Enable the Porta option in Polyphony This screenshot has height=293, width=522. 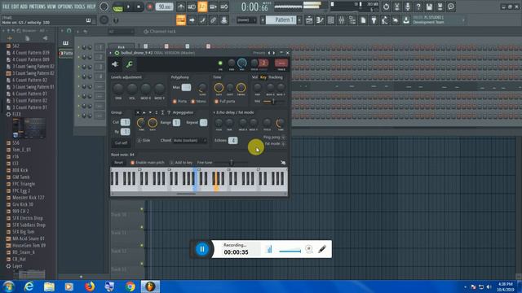click(175, 101)
